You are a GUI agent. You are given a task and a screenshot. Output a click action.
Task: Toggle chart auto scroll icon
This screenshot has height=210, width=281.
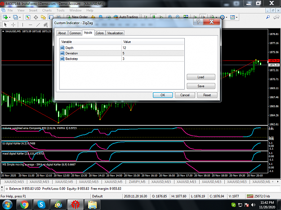tap(195, 17)
